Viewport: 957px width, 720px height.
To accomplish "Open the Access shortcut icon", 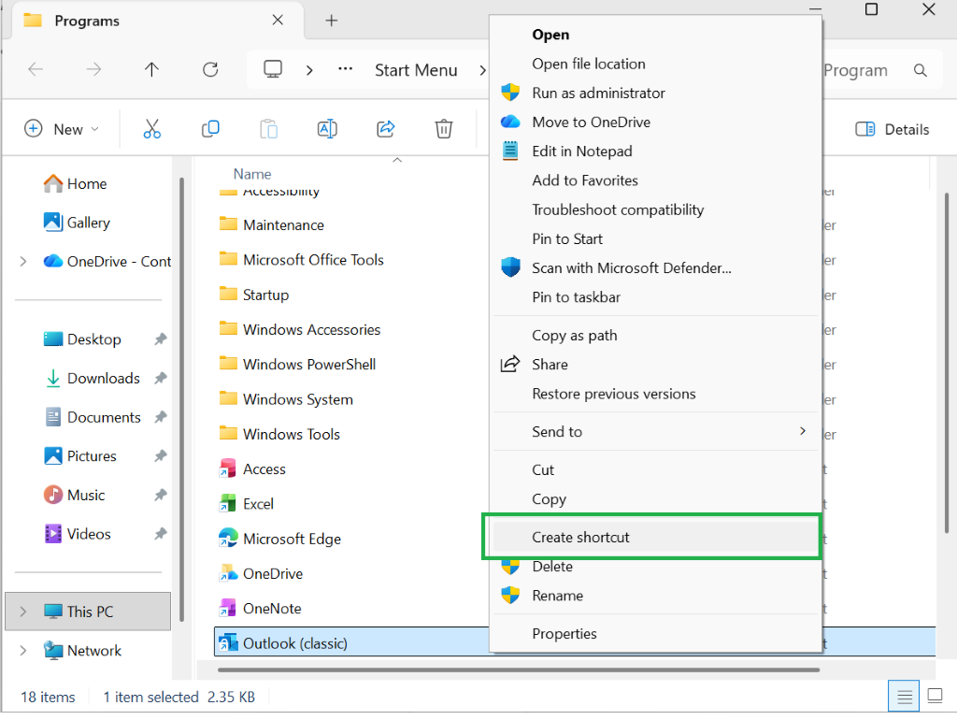I will [x=228, y=468].
